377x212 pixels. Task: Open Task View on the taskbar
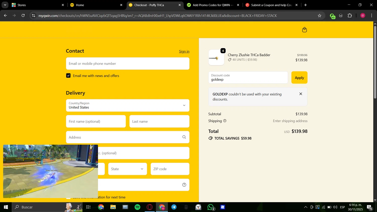pos(88,207)
